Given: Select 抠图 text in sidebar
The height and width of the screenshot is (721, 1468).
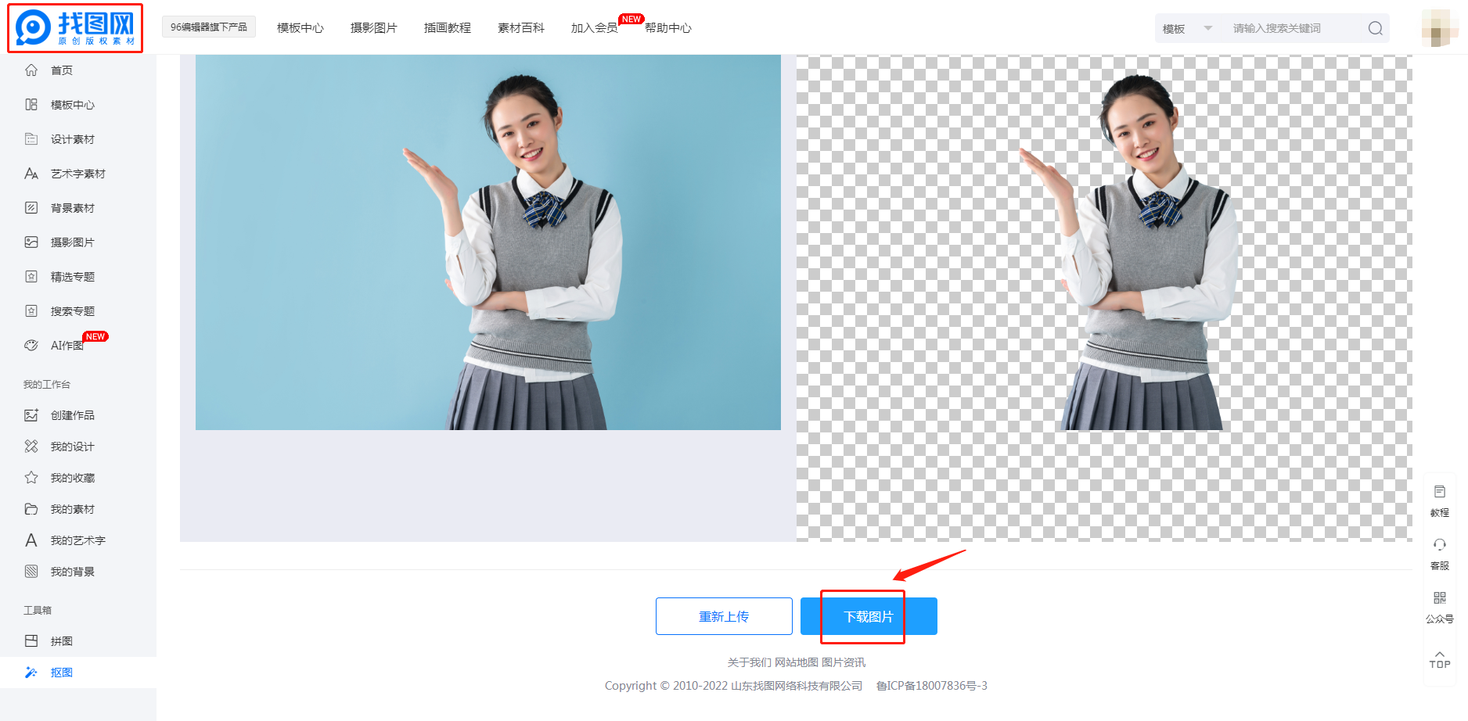Looking at the screenshot, I should (x=62, y=672).
